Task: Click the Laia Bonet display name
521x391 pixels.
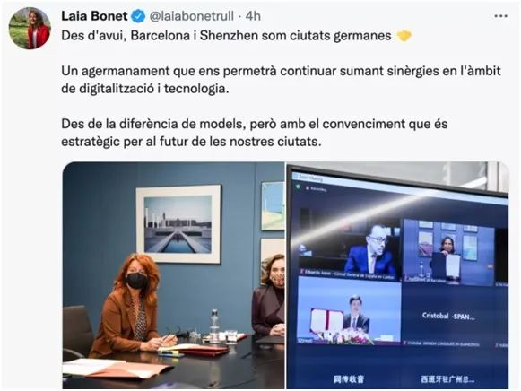Action: tap(94, 16)
